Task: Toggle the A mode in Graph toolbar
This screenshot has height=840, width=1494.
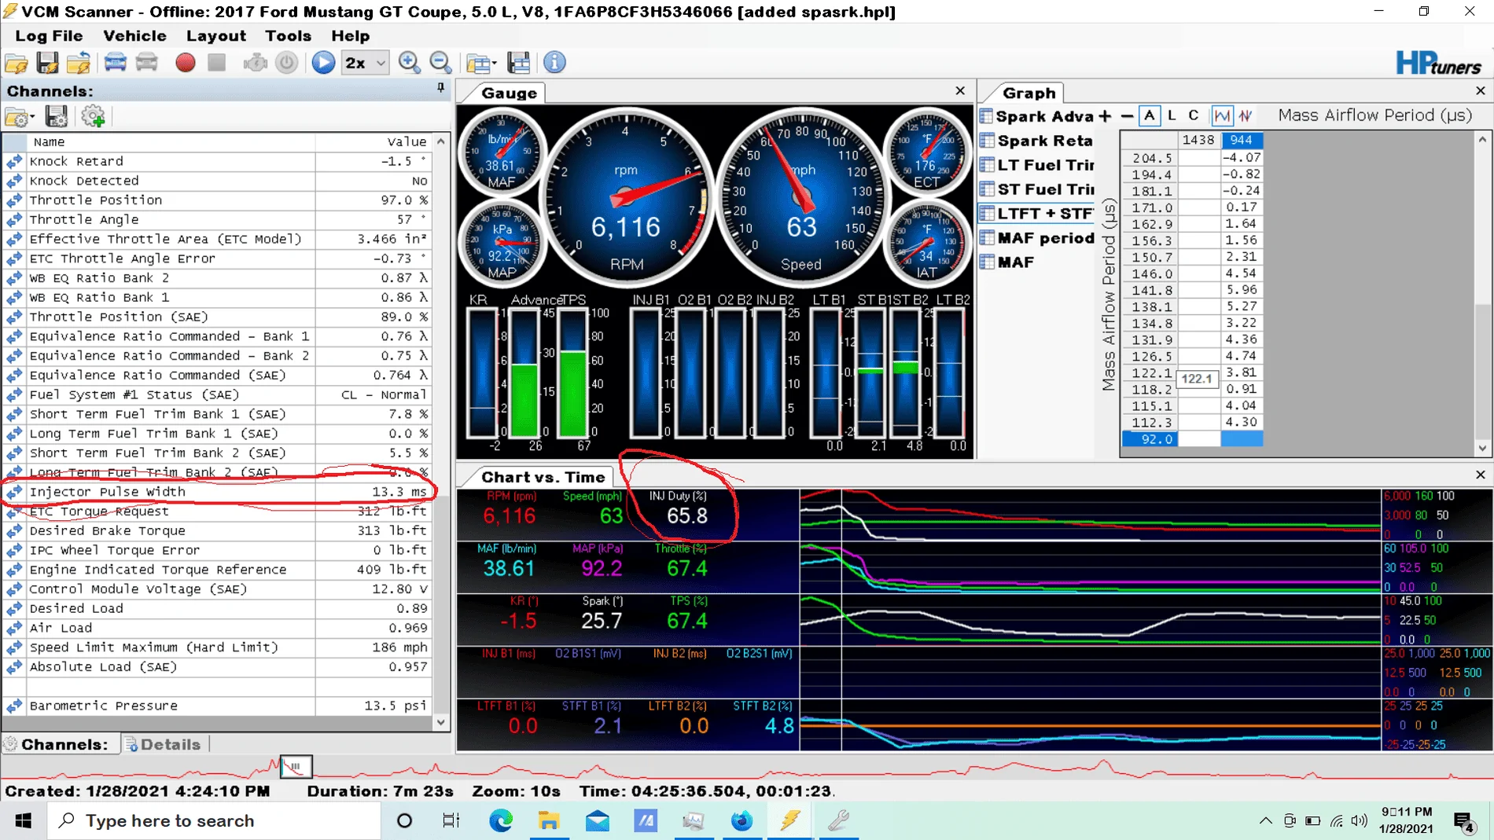Action: pos(1150,116)
